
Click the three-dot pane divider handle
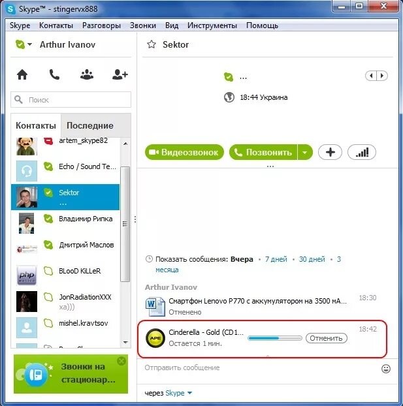135,219
